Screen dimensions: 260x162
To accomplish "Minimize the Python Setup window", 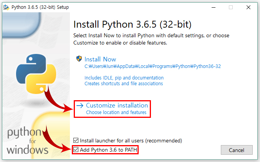I will [x=214, y=7].
